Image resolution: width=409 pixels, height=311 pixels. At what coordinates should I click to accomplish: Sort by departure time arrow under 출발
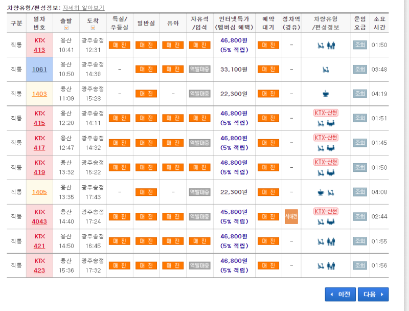click(x=66, y=28)
